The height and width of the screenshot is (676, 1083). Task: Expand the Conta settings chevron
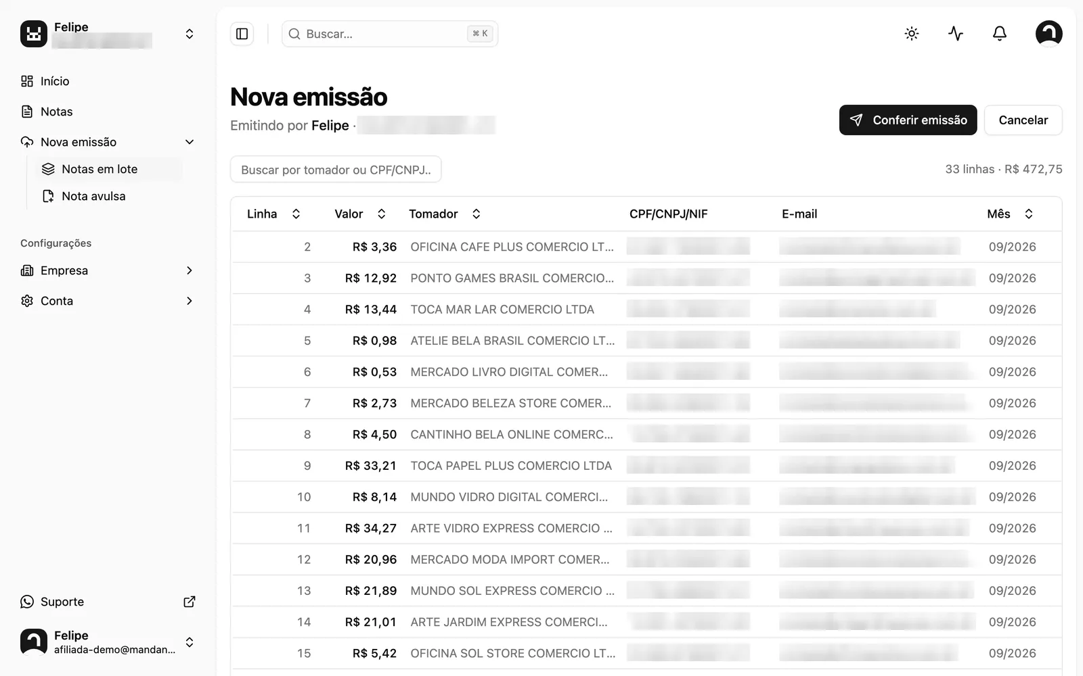point(190,301)
